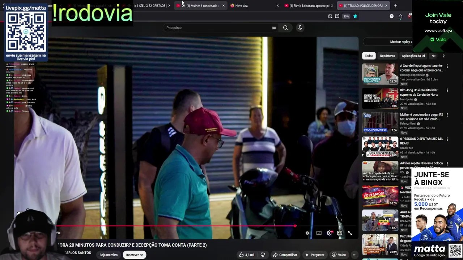The height and width of the screenshot is (260, 463).
Task: Open more actions menu beside Valeu
Action: click(354, 255)
